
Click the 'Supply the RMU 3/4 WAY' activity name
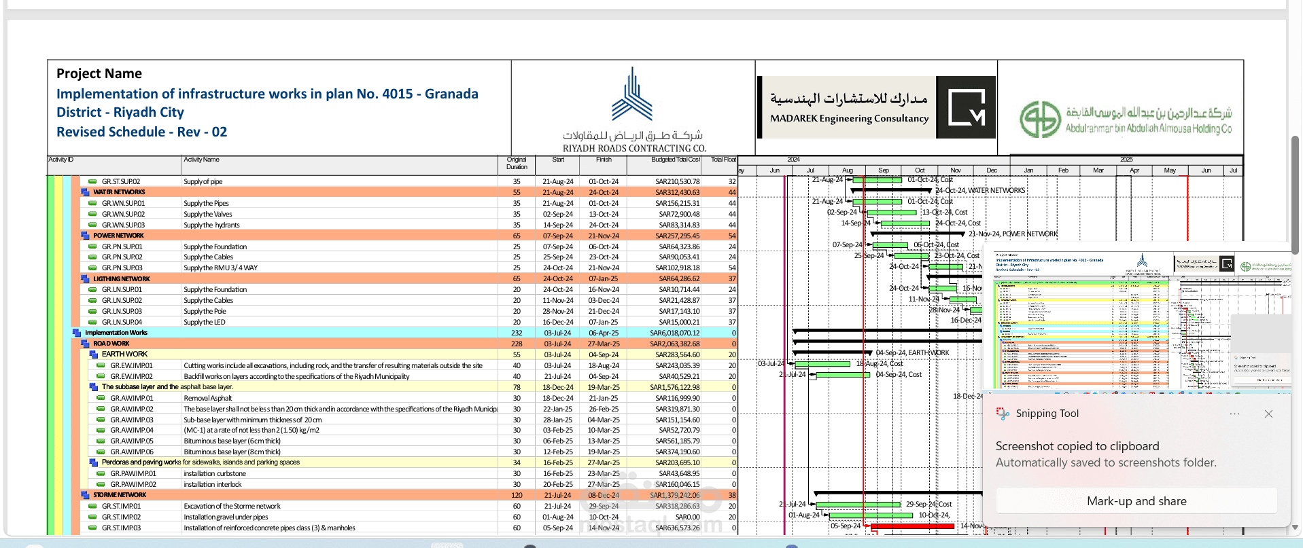pyautogui.click(x=220, y=268)
